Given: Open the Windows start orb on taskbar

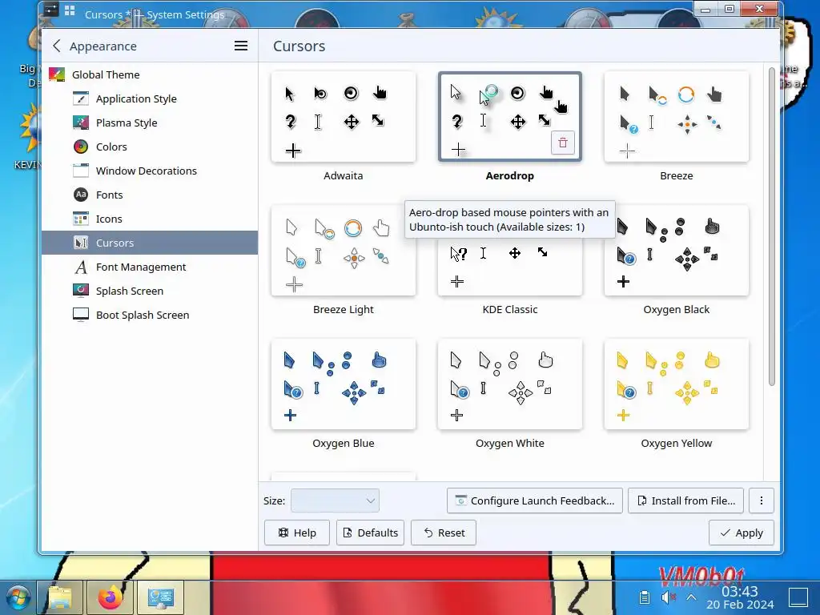Looking at the screenshot, I should coord(18,597).
